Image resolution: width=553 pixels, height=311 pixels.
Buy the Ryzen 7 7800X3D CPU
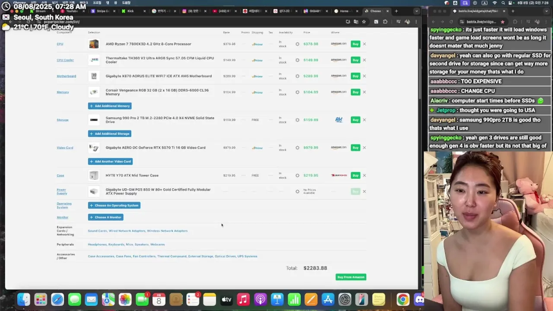[355, 44]
